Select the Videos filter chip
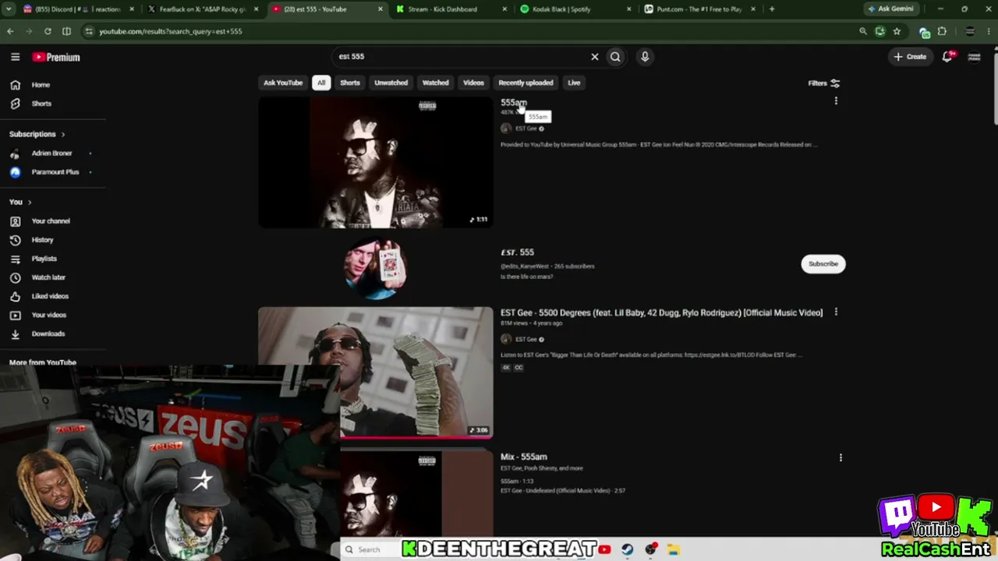 pos(473,83)
